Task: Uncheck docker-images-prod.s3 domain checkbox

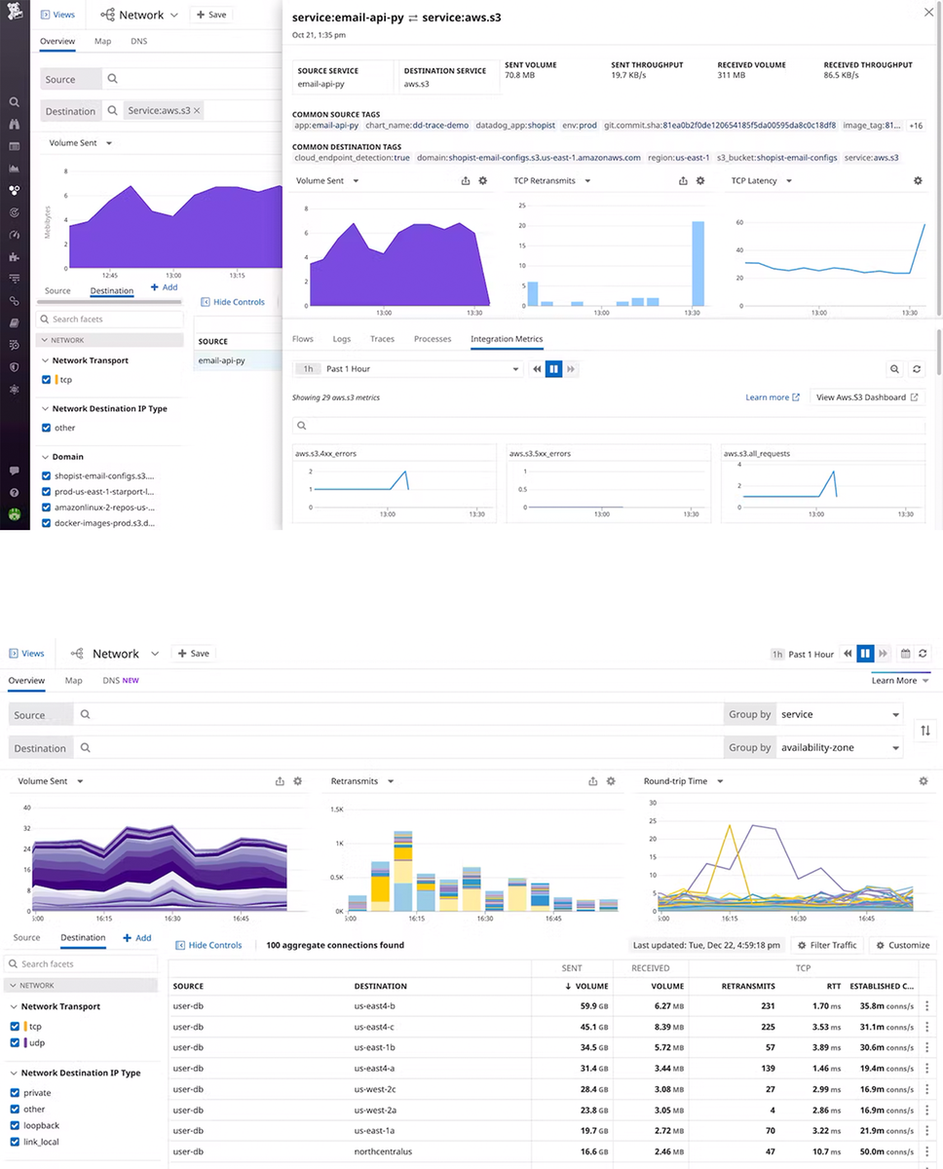Action: coord(47,523)
